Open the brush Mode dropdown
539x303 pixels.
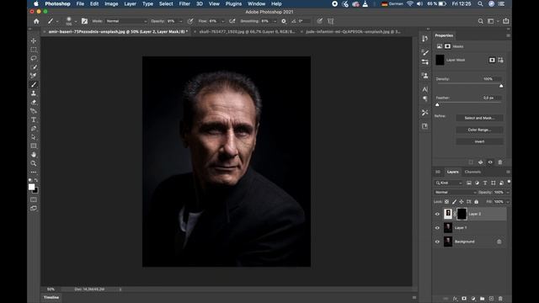[126, 21]
